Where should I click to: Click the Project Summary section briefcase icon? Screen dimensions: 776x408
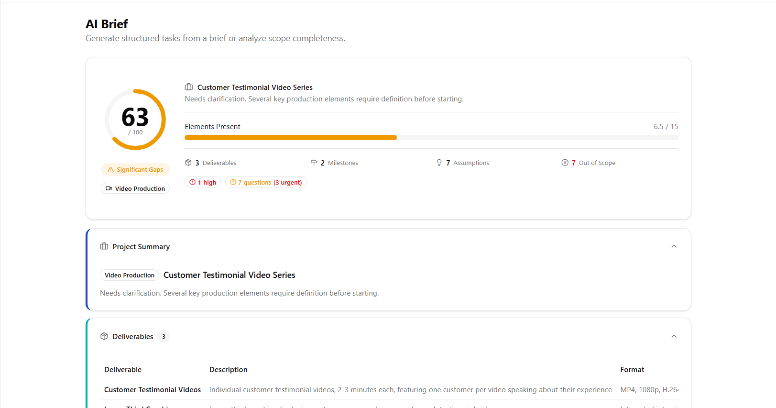(104, 246)
